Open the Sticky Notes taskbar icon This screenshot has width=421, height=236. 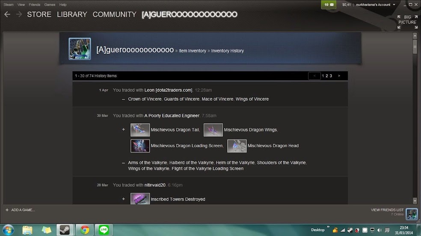tap(46, 230)
